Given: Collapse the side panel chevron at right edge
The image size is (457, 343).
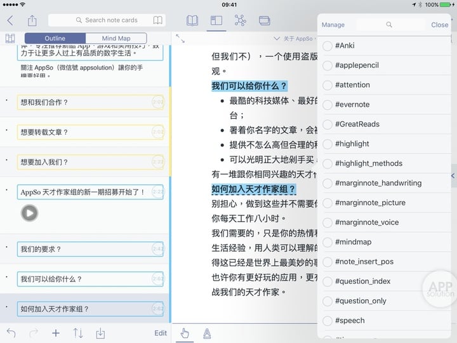Looking at the screenshot, I should (453, 175).
